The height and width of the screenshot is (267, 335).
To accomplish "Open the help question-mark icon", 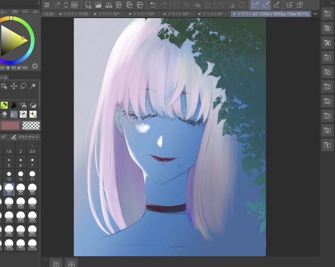I will (x=300, y=5).
